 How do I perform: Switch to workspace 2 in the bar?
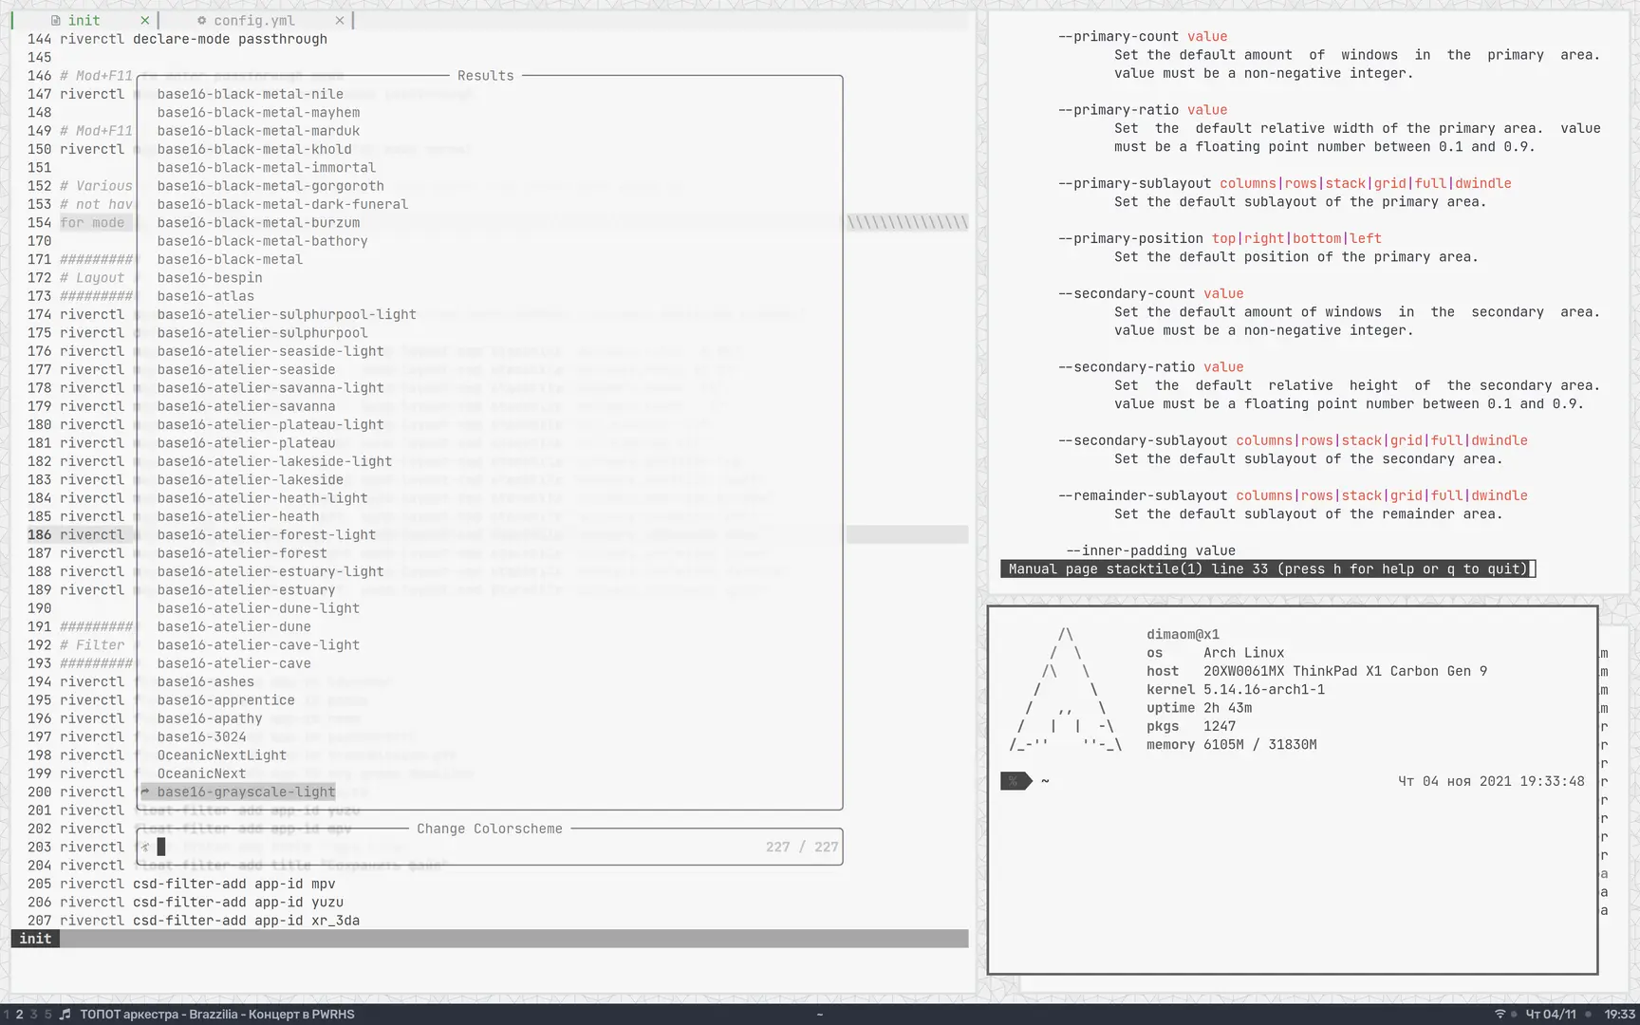click(19, 1015)
